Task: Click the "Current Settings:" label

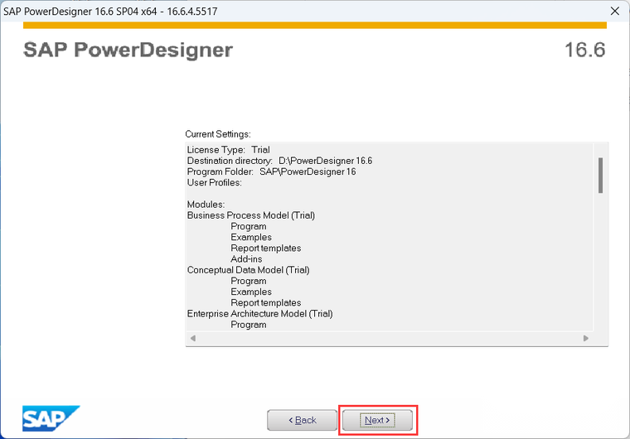Action: (218, 134)
